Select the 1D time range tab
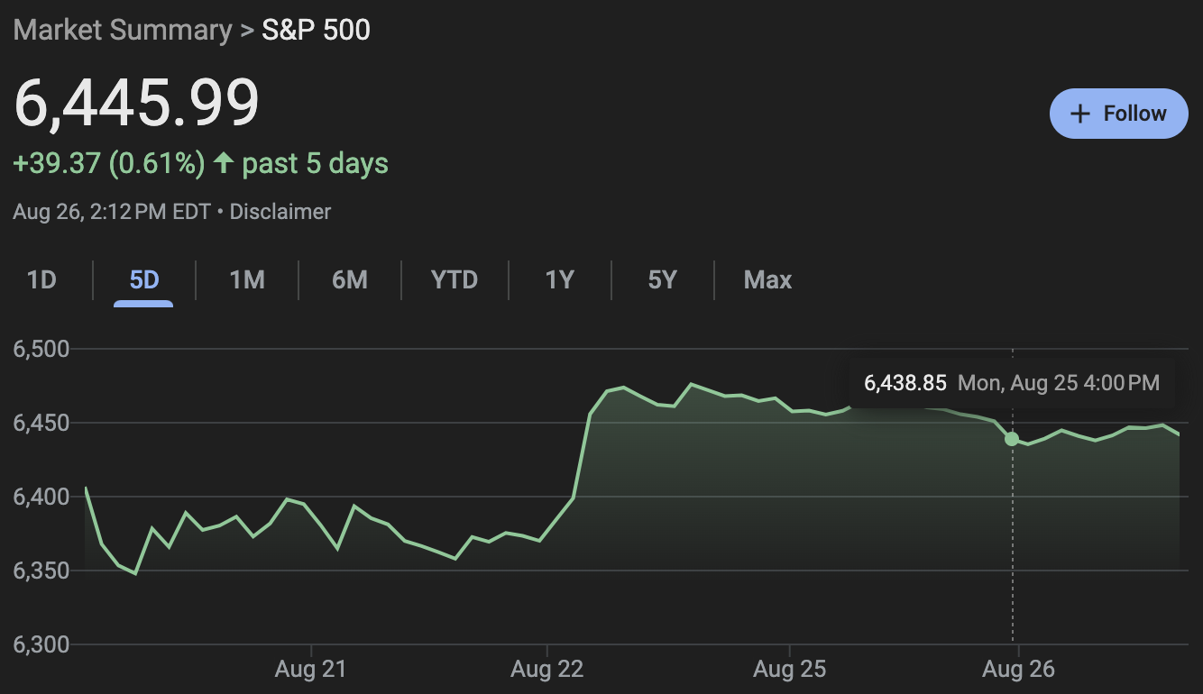 click(41, 280)
